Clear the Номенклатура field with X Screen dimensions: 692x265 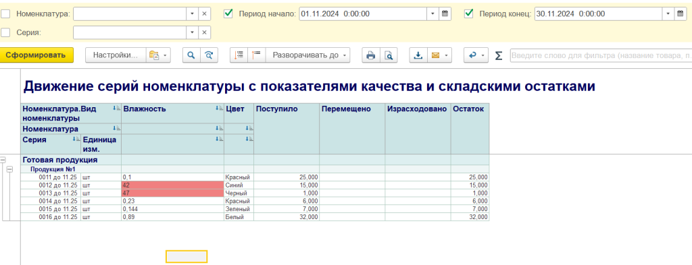point(204,13)
